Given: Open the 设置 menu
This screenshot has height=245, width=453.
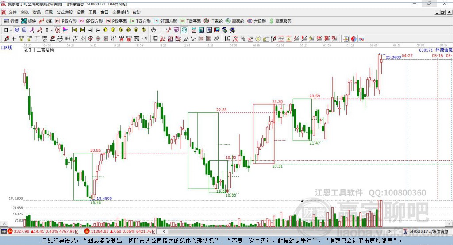Looking at the screenshot, I should click(81, 12).
